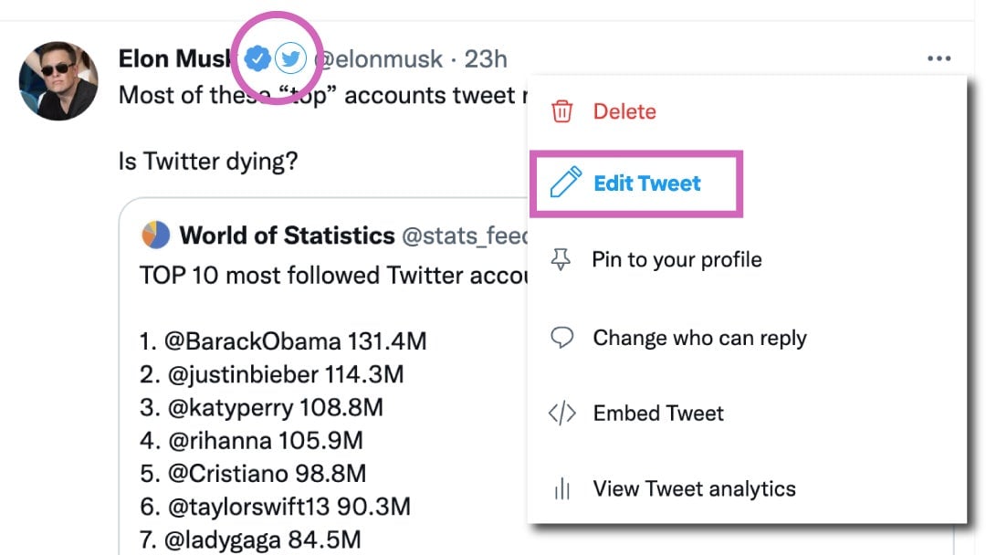Viewport: 986px width, 555px height.
Task: Click the red trash can Delete icon
Action: tap(561, 111)
